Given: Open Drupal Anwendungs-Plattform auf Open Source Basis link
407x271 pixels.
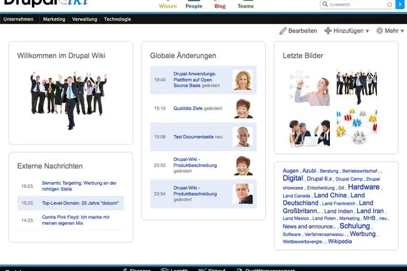Looking at the screenshot, I should click(195, 79).
